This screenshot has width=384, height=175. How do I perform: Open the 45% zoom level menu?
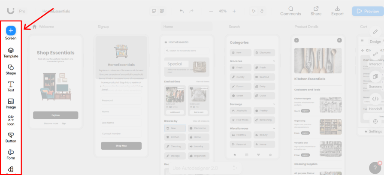click(x=223, y=11)
